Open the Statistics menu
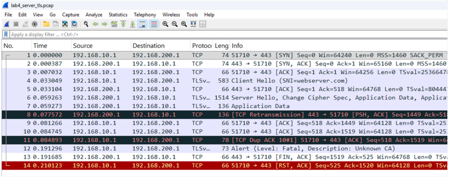449x177 pixels. pos(118,14)
